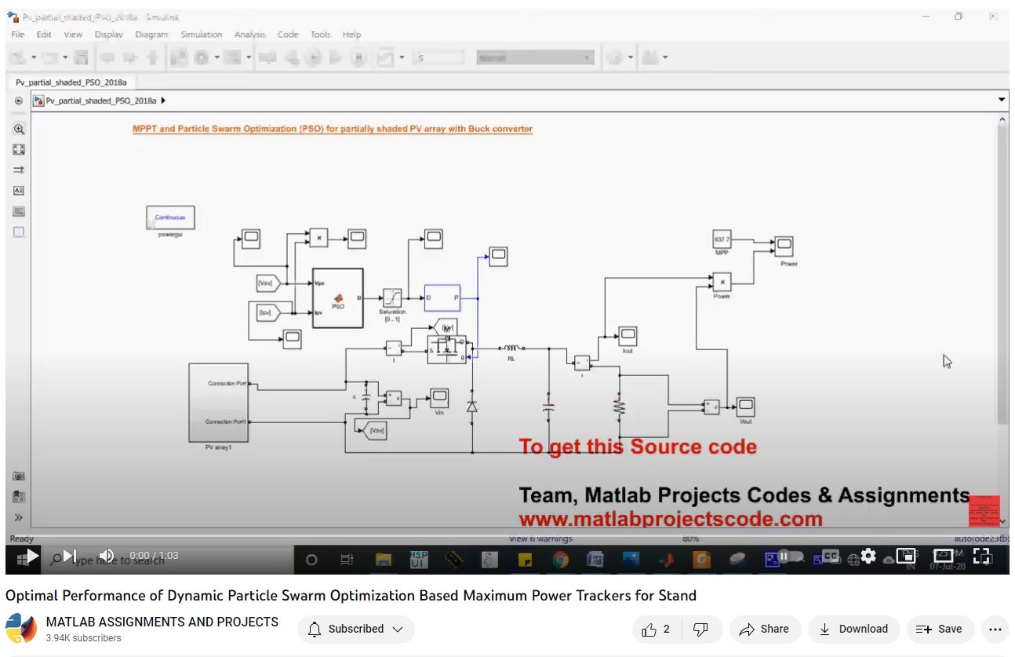The height and width of the screenshot is (657, 1015).
Task: Open the more actions ellipsis menu
Action: (x=995, y=630)
